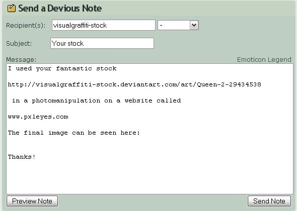Click the Recipient(s) label
The height and width of the screenshot is (211, 297).
pos(26,25)
